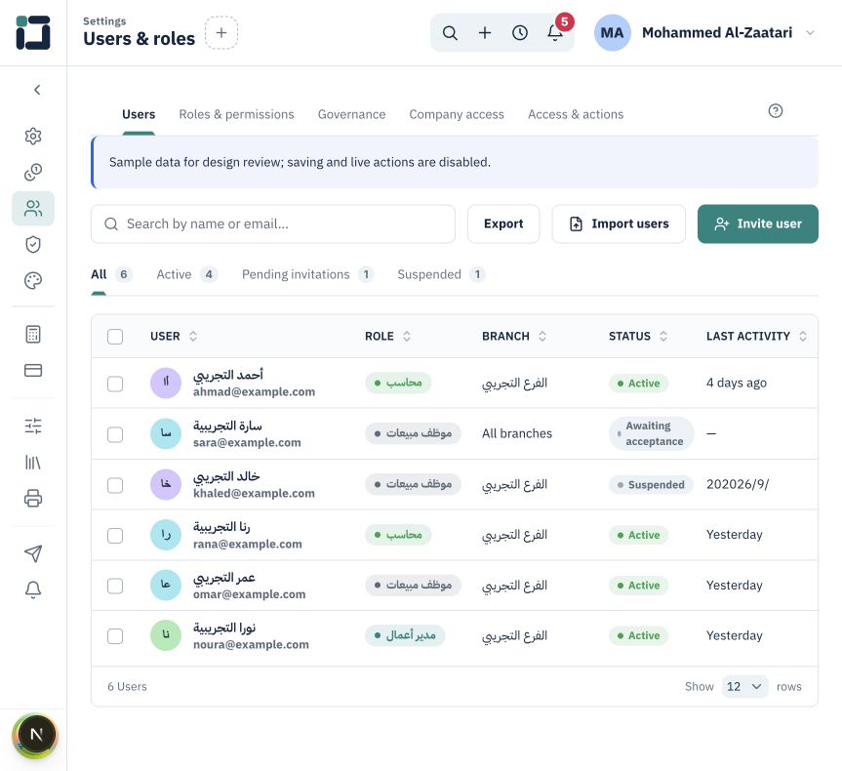Click the Awaiting acceptance status badge

[x=652, y=433]
